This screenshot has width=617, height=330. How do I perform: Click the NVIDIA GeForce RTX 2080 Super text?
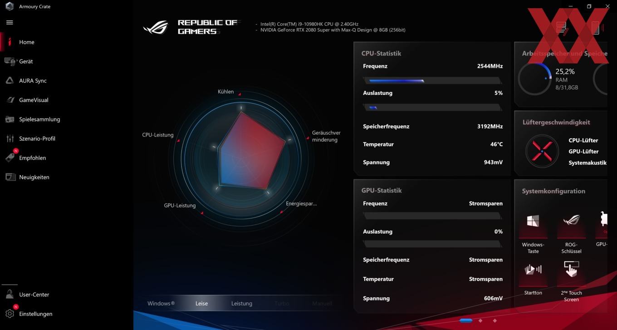click(333, 30)
